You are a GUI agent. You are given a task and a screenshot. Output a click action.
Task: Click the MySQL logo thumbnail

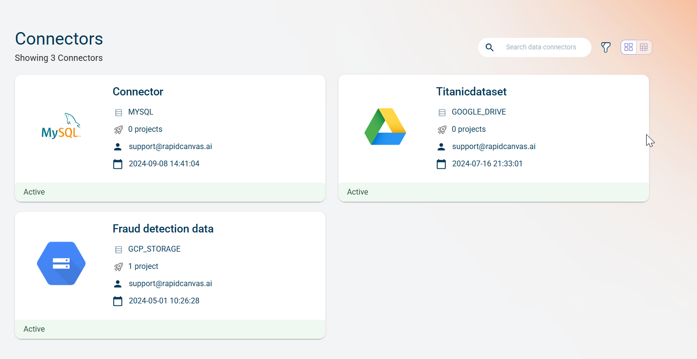pos(61,127)
